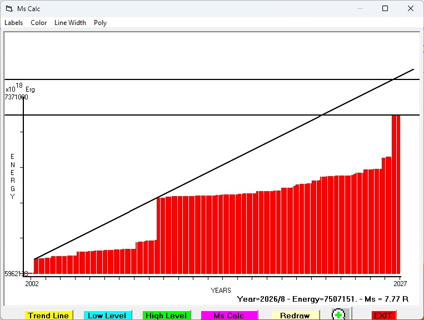424x320 pixels.
Task: Click the magenta Ms Calc button
Action: 229,316
